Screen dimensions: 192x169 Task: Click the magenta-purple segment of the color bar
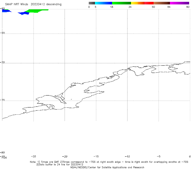(x=180, y=3)
